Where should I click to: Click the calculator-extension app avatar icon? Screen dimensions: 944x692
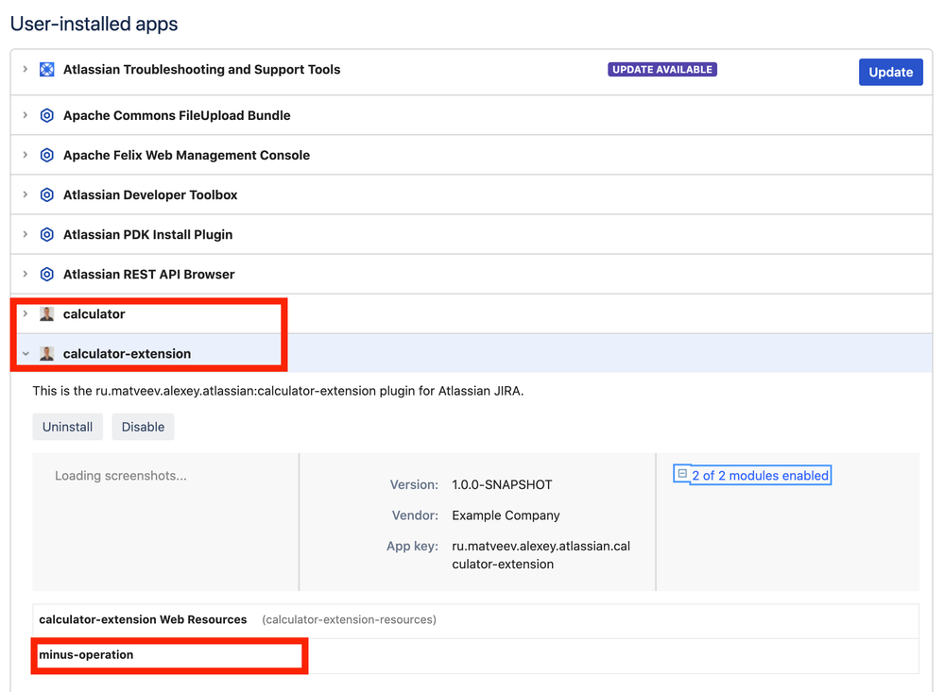(x=47, y=354)
